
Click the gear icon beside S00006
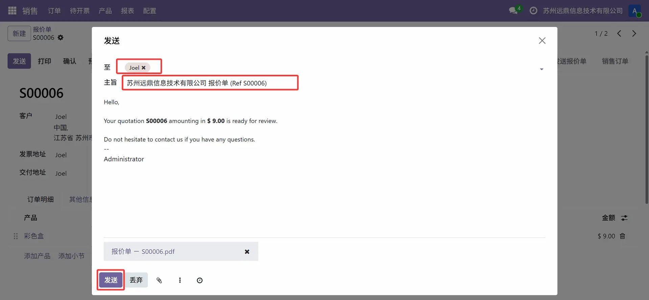[x=61, y=37]
